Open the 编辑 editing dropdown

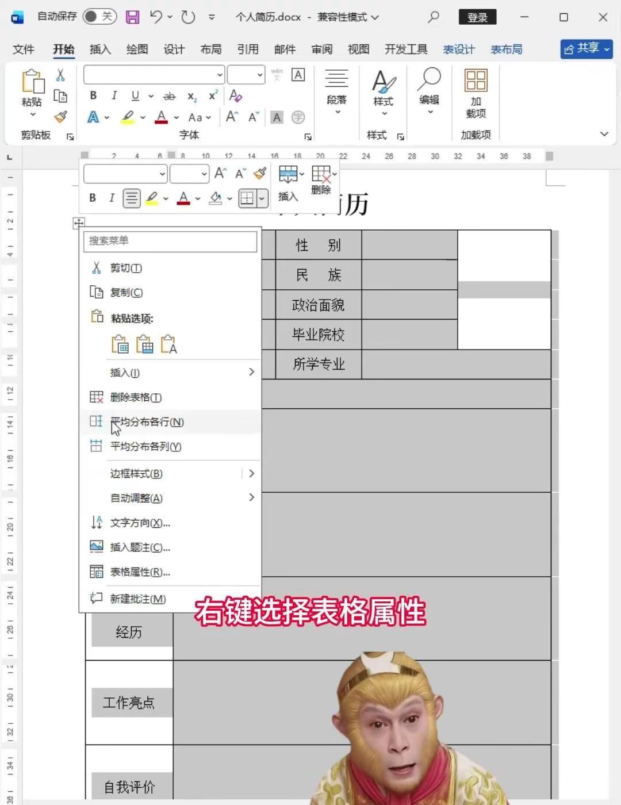[430, 91]
